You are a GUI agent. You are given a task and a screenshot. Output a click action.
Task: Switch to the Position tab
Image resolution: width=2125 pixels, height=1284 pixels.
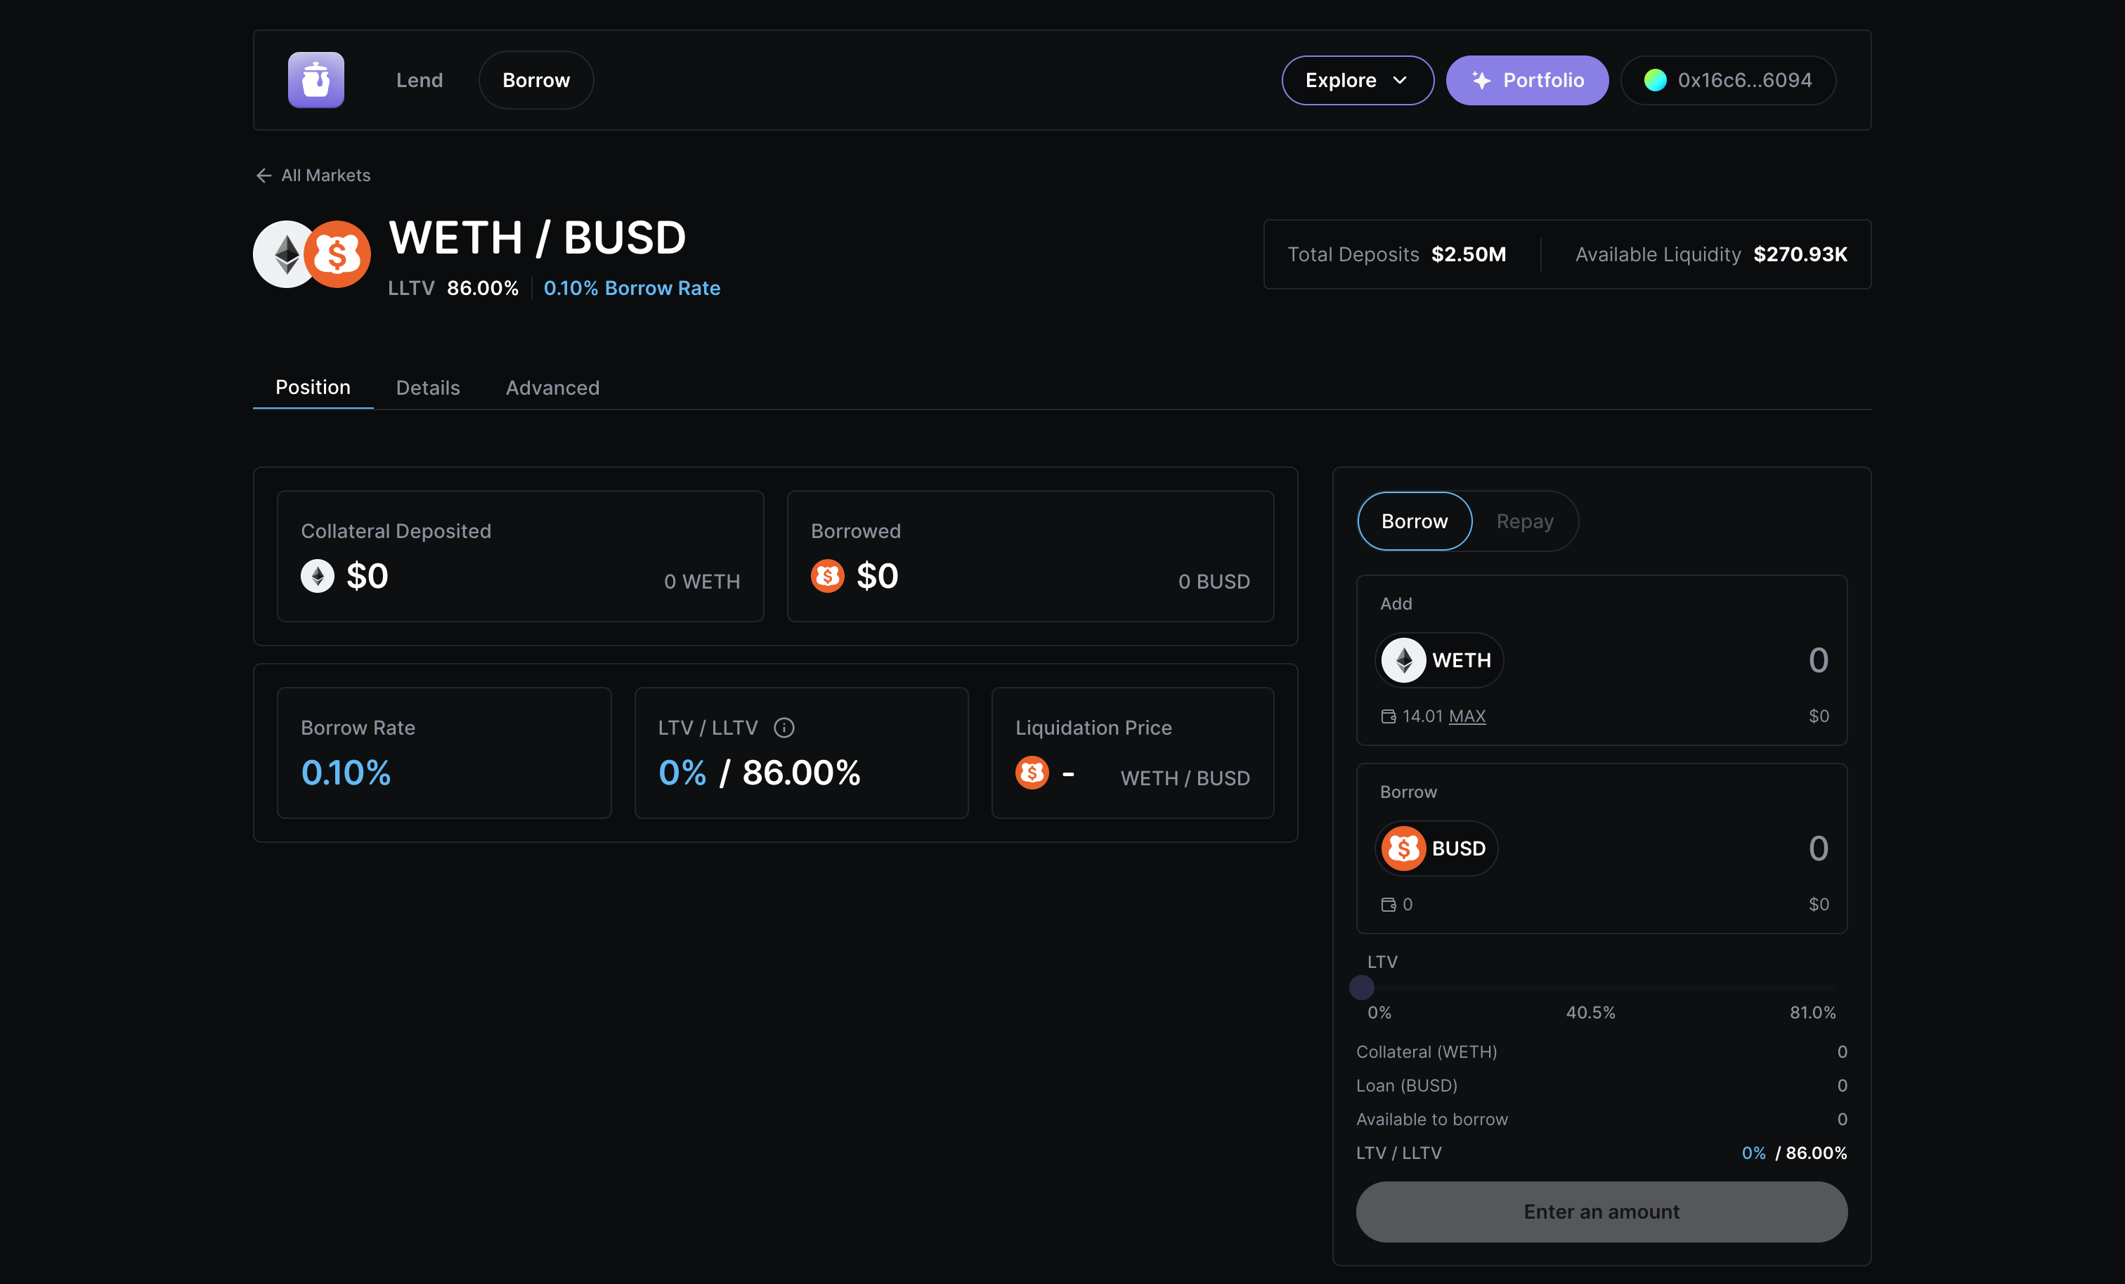coord(312,387)
